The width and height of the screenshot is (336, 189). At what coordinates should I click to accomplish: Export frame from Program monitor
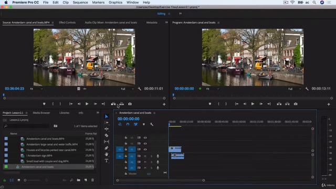[296, 104]
